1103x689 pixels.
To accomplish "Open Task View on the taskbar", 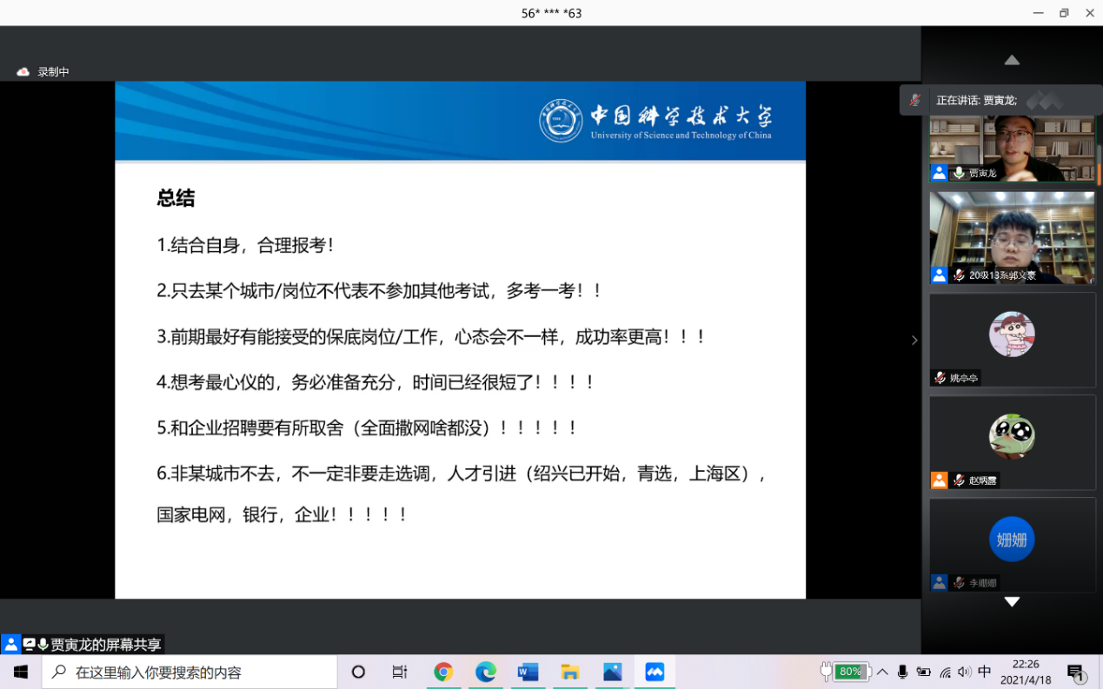I will tap(400, 672).
